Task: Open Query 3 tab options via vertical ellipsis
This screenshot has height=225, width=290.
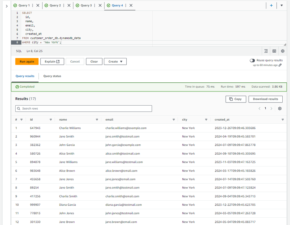Action: tap(94, 5)
